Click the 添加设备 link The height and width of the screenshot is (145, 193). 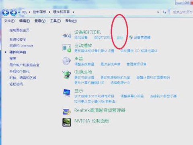pyautogui.click(x=81, y=37)
